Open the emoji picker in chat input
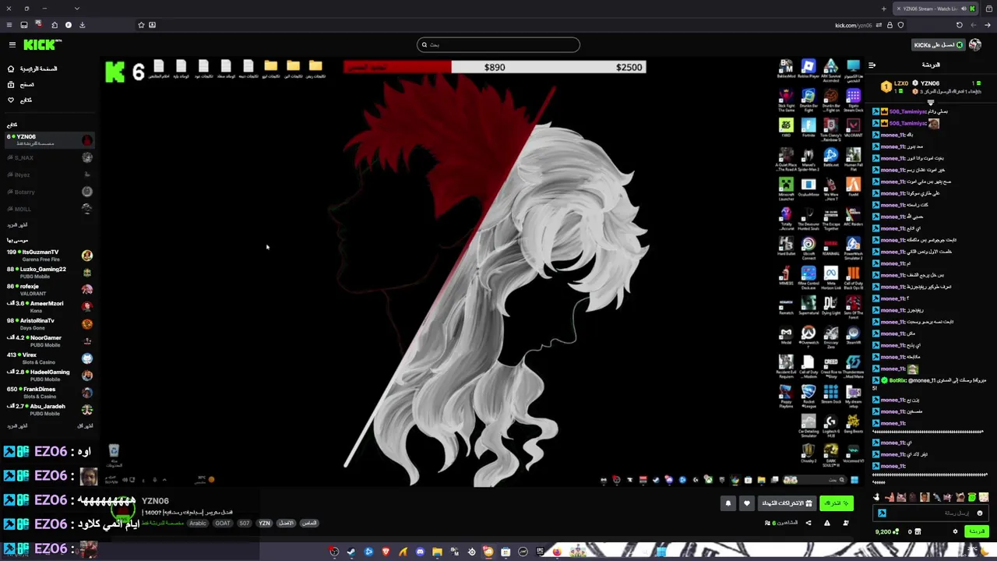This screenshot has height=561, width=997. (x=980, y=513)
